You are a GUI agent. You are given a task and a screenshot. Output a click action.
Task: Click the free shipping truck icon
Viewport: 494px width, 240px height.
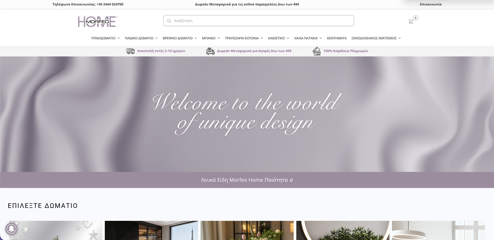pos(210,51)
